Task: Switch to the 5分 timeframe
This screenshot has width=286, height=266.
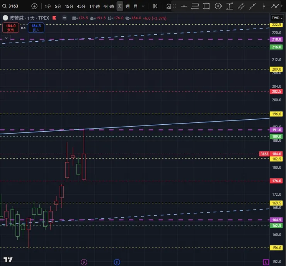Action: tap(58, 7)
